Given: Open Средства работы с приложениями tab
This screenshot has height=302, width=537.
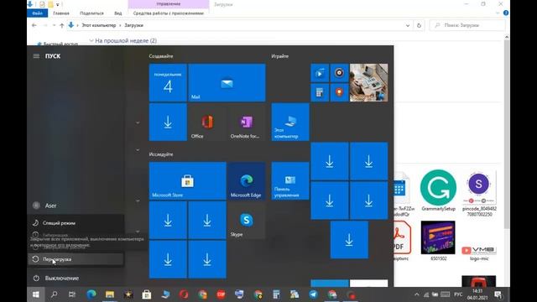Looking at the screenshot, I should 168,13.
